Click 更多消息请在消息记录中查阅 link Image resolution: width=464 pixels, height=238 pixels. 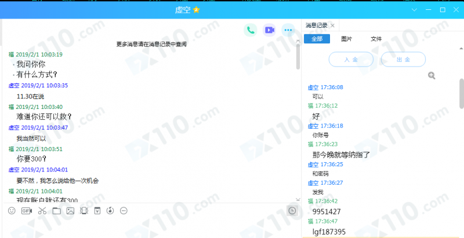point(151,44)
